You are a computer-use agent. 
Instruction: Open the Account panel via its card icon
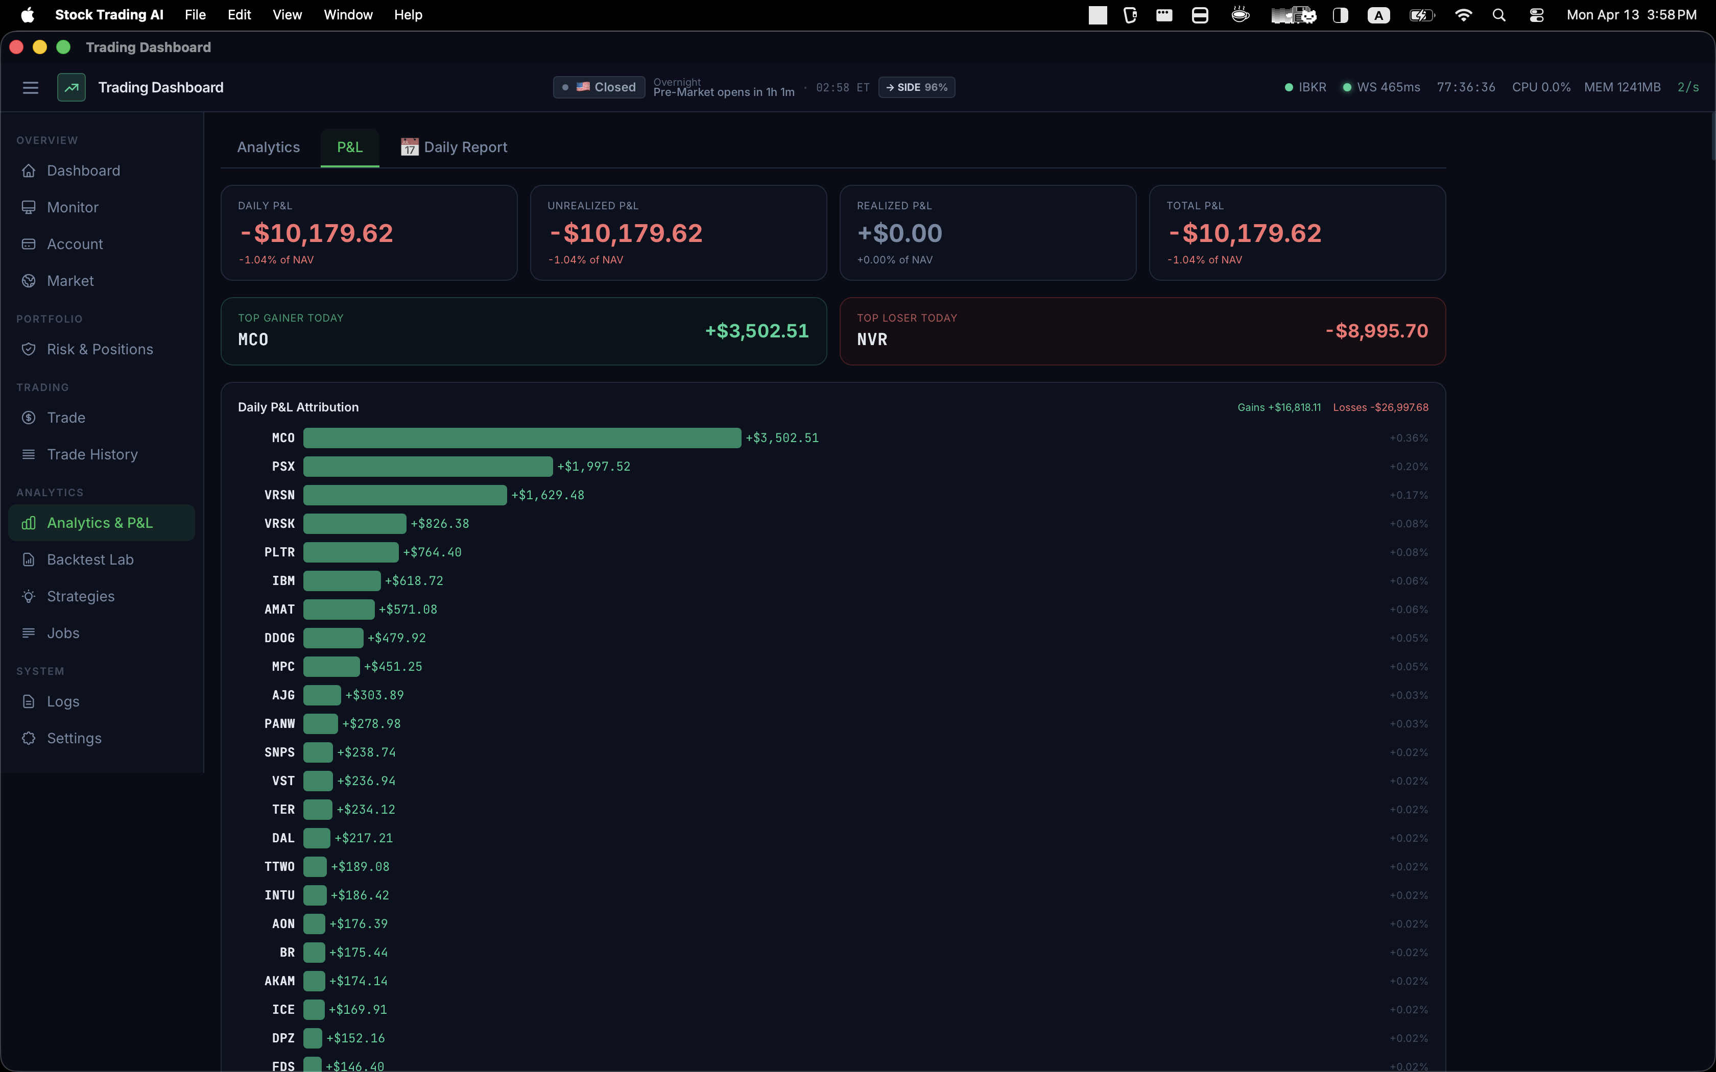click(29, 244)
